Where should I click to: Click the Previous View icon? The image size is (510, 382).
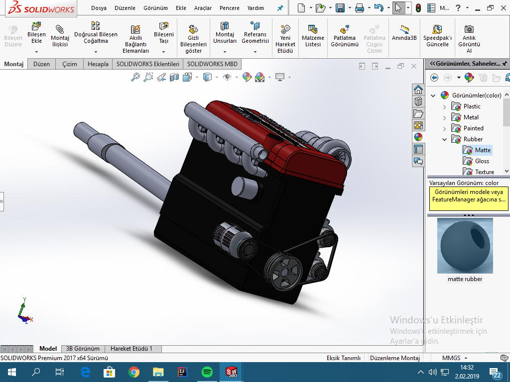(x=161, y=77)
